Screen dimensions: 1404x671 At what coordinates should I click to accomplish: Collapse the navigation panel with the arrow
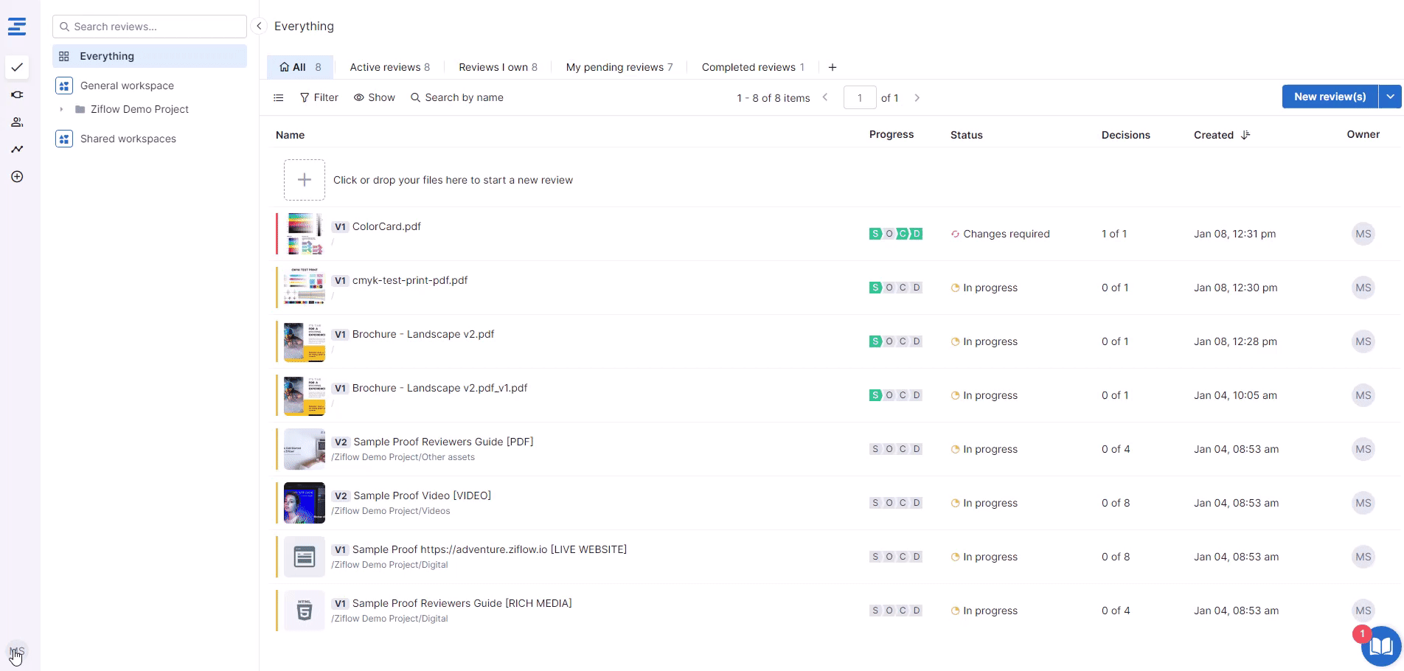tap(259, 26)
